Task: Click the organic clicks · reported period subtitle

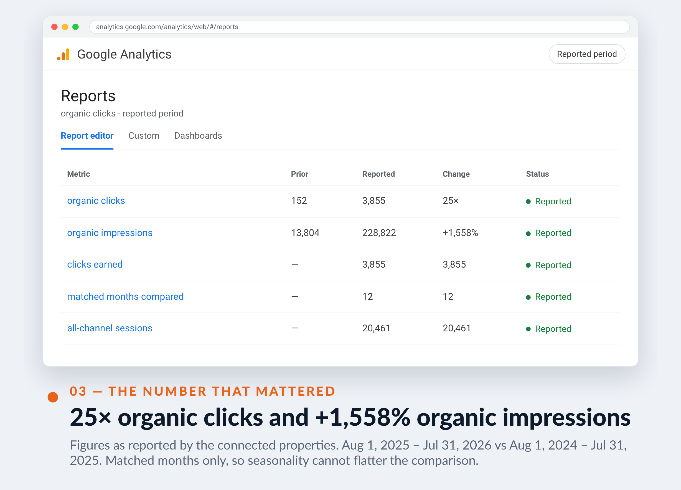Action: tap(122, 113)
